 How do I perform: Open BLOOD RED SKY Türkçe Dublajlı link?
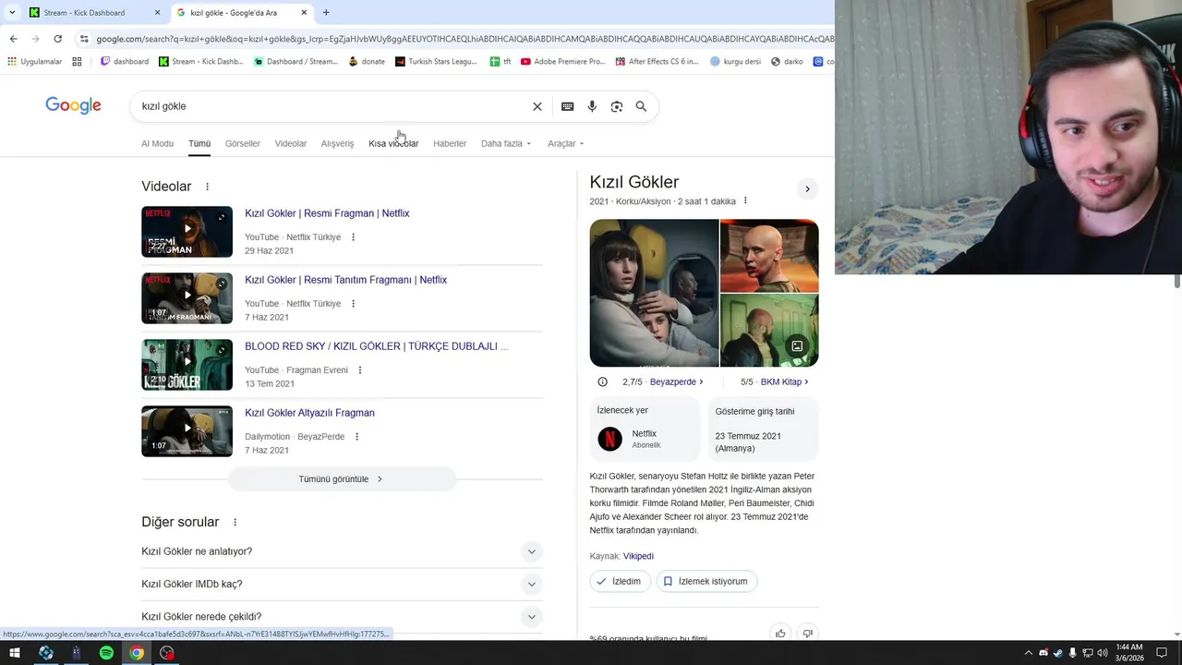[377, 346]
